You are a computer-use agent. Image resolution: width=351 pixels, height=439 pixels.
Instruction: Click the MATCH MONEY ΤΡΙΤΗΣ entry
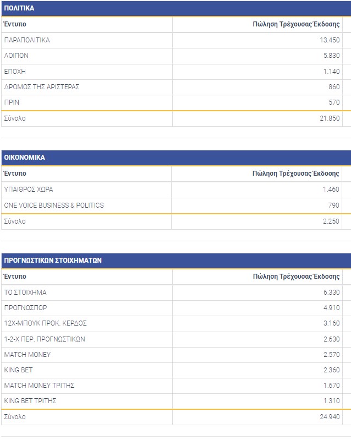[39, 386]
